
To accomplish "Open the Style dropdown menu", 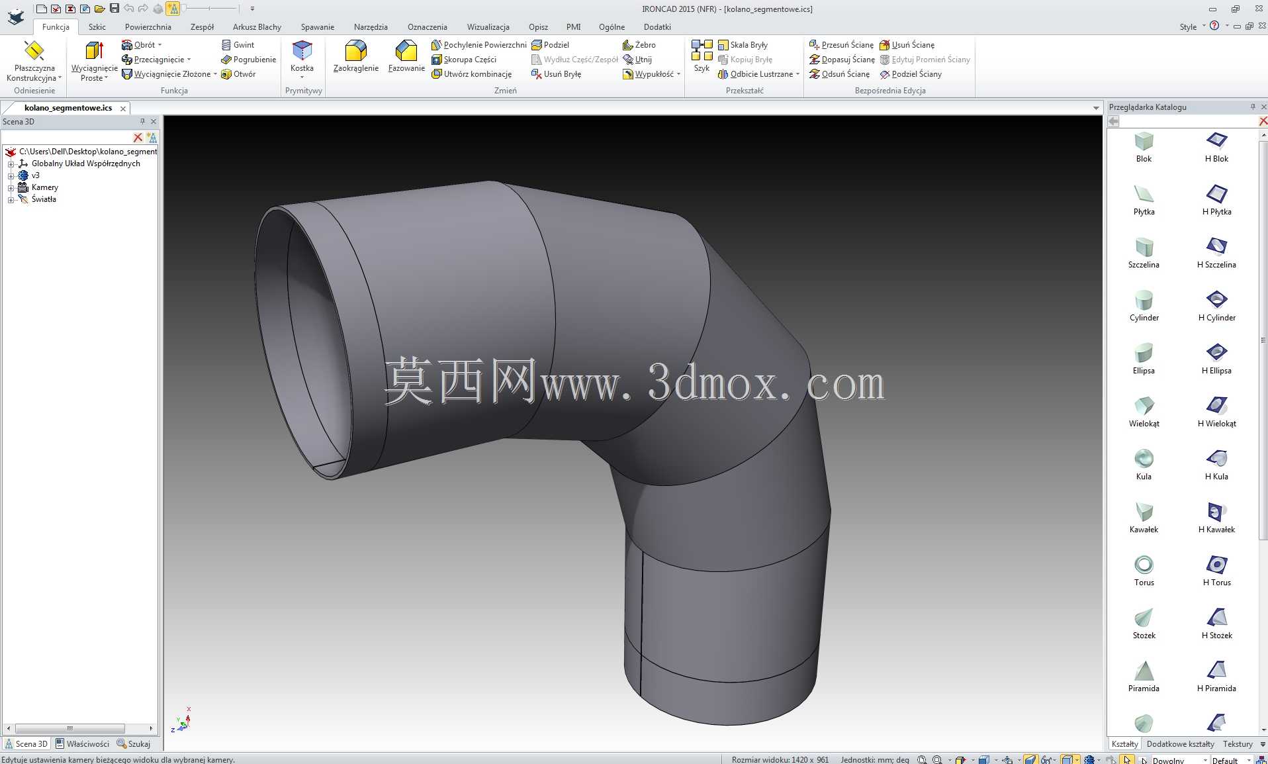I will (1191, 26).
